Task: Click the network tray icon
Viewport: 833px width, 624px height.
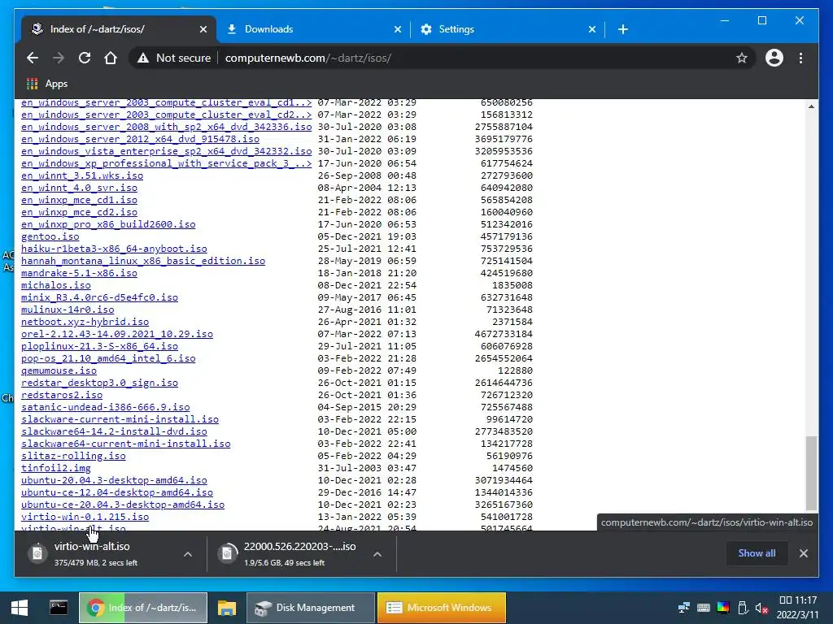Action: pyautogui.click(x=683, y=608)
